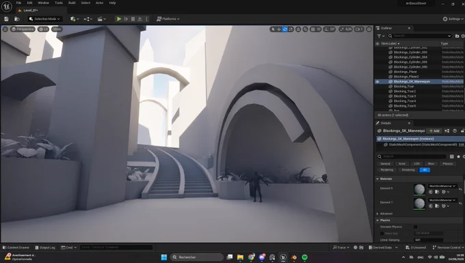The image size is (465, 263).
Task: Click the viewport layout maximize icon
Action: (369, 29)
